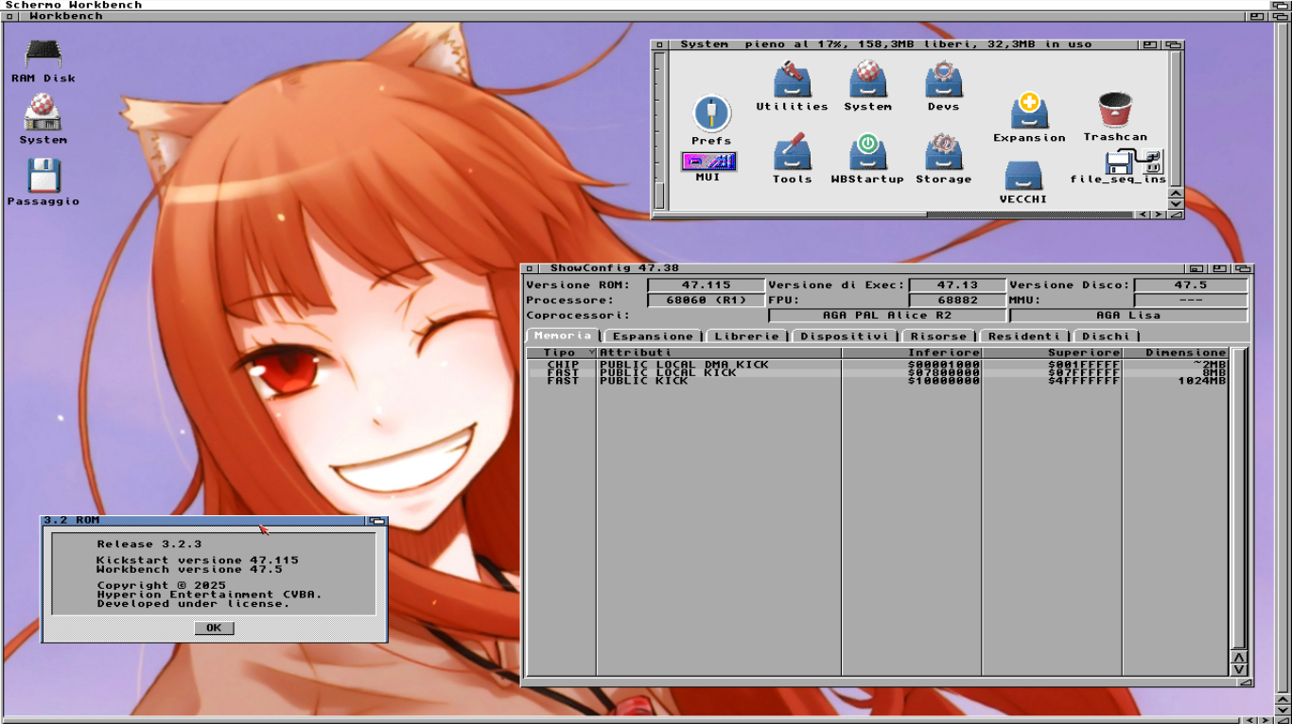Click System window scroll right arrow
Image resolution: width=1292 pixels, height=724 pixels.
point(1159,215)
